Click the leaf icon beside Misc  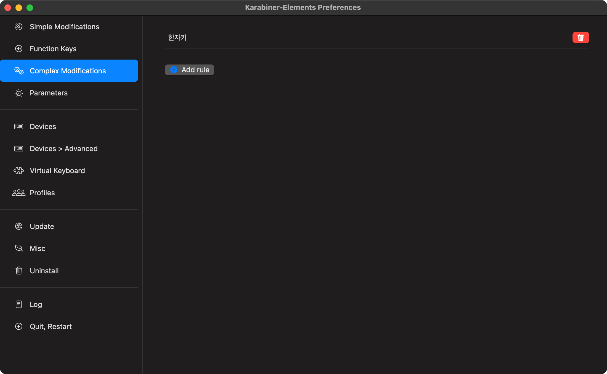(x=19, y=249)
